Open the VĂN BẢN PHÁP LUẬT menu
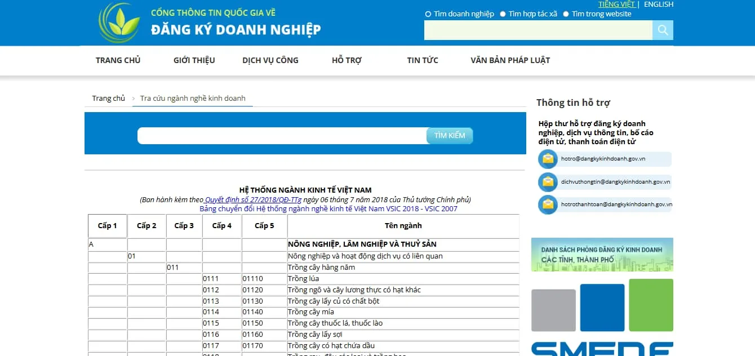This screenshot has height=356, width=755. click(x=510, y=60)
